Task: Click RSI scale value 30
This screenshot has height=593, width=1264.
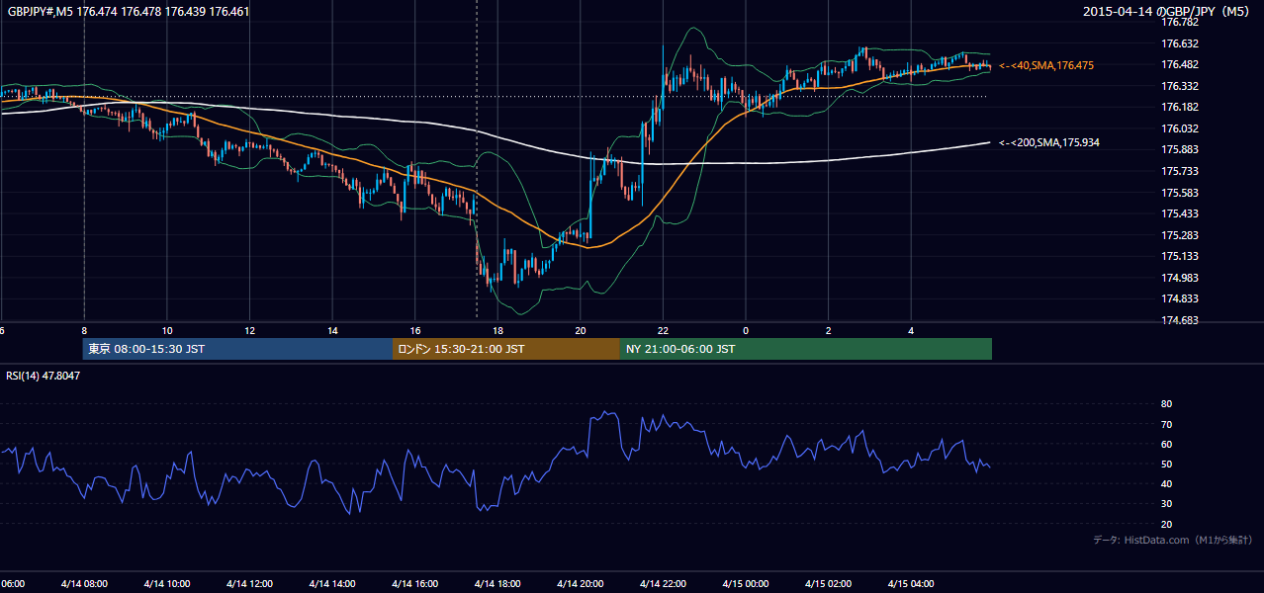Action: (x=1166, y=504)
